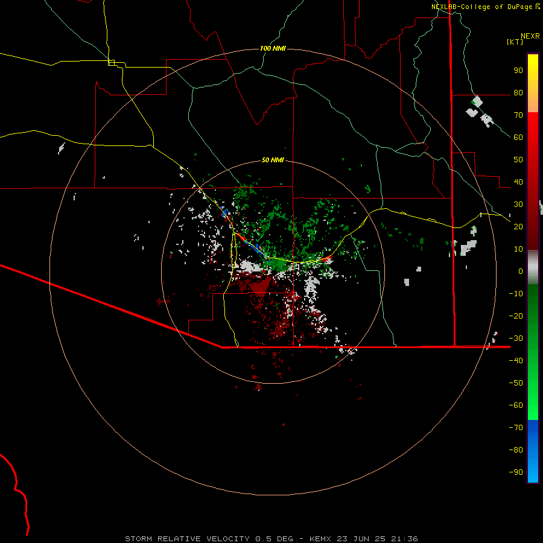The width and height of the screenshot is (543, 543).
Task: Click the "NEXR" label above the color bar
Action: coord(530,36)
